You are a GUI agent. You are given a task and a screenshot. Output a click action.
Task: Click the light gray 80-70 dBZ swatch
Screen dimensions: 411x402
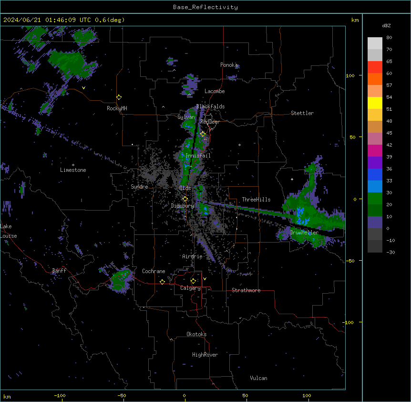tap(375, 43)
